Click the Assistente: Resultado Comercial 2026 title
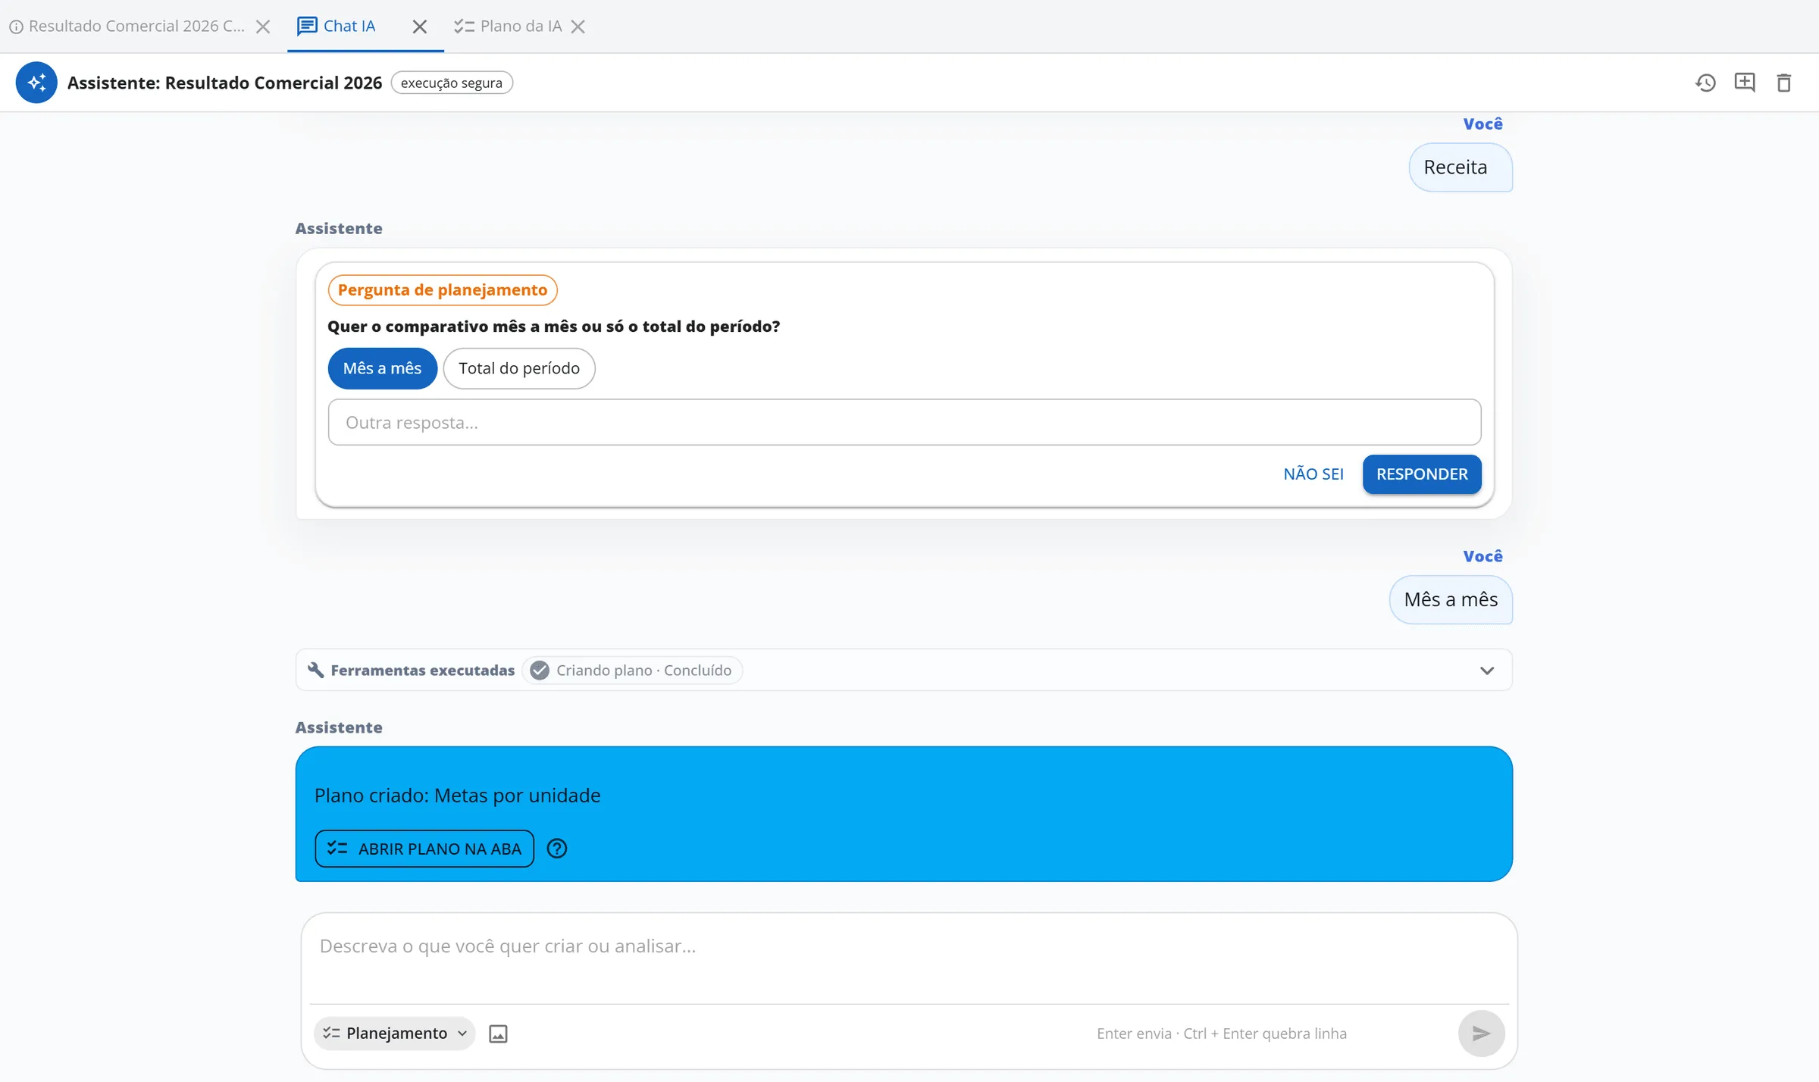 click(224, 83)
